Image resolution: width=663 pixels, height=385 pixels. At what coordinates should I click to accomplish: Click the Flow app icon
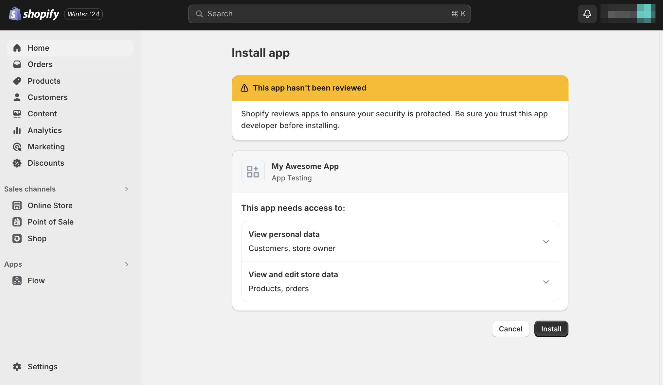click(x=17, y=281)
